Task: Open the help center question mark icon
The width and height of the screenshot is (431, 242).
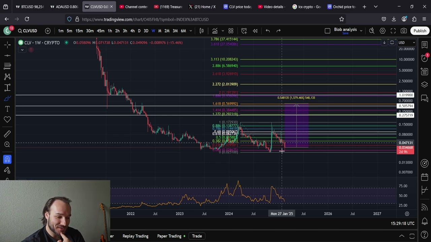Action: tap(425, 235)
